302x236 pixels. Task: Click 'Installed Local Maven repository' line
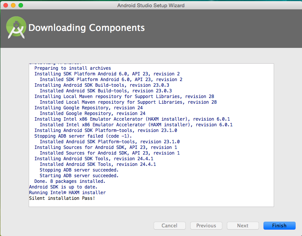click(x=128, y=102)
